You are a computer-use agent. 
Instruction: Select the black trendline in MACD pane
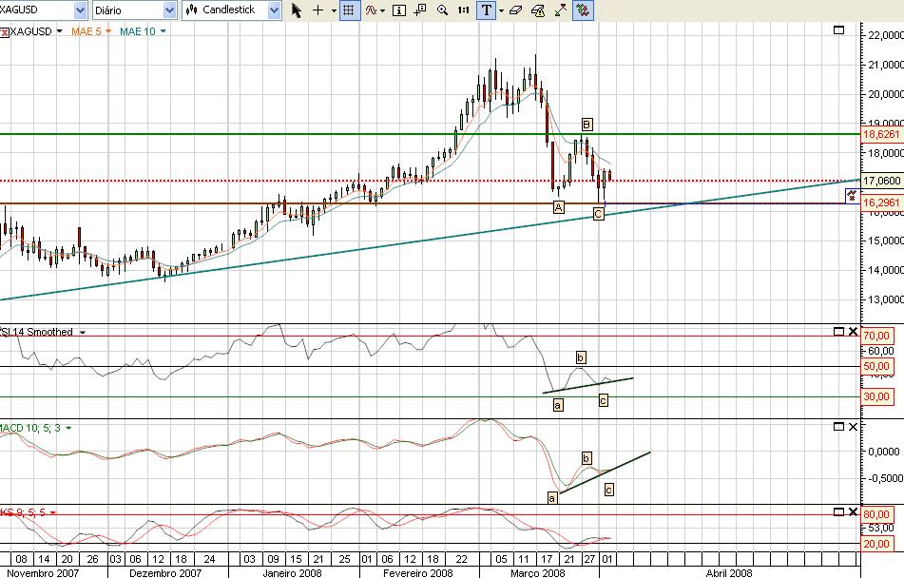coord(605,472)
